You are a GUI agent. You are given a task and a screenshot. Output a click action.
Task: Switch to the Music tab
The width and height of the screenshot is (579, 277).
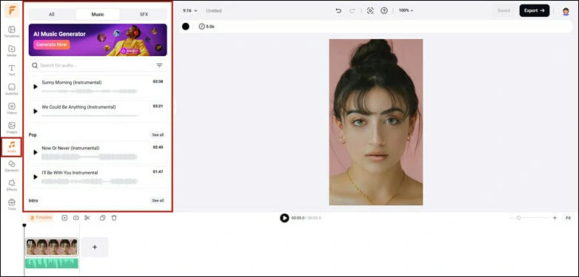98,14
